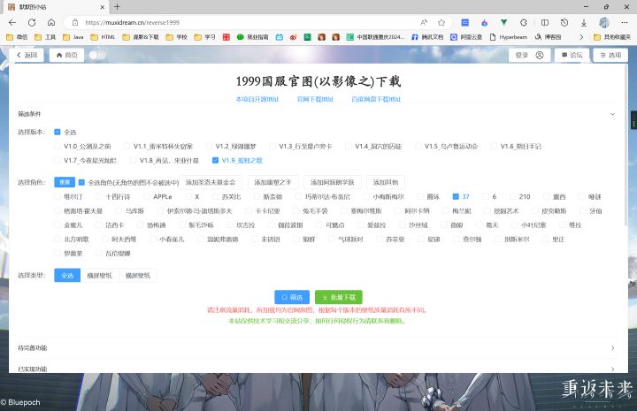The image size is (637, 411).
Task: Bookmark this page with the star icon
Action: (441, 23)
